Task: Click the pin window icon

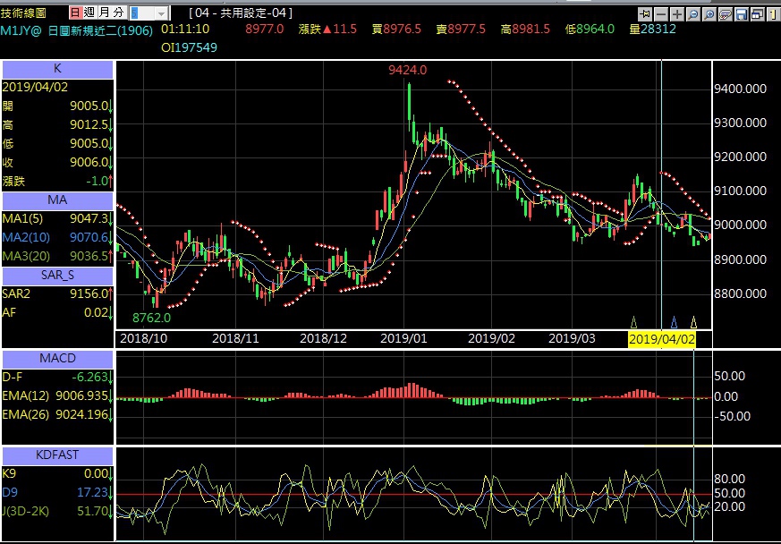Action: tap(644, 14)
